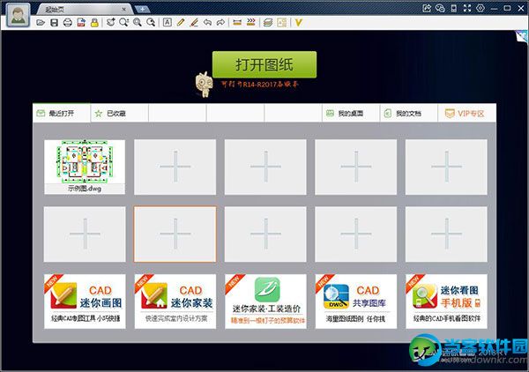Click the magnifier left of the text tool

point(151,23)
